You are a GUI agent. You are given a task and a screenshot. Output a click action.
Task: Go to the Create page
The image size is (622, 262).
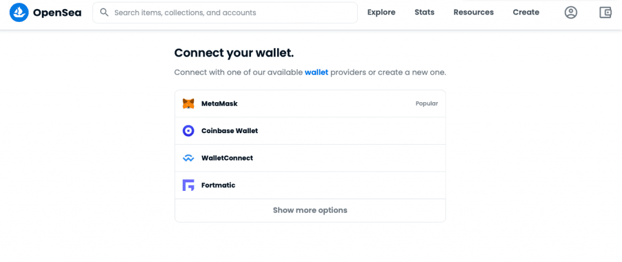(526, 12)
